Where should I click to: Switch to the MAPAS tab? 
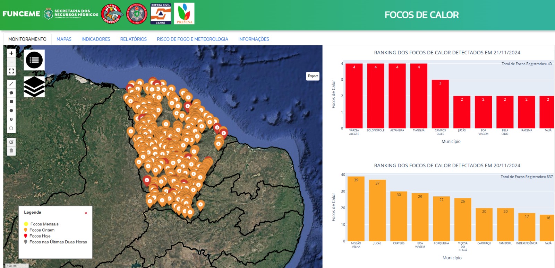coord(64,39)
